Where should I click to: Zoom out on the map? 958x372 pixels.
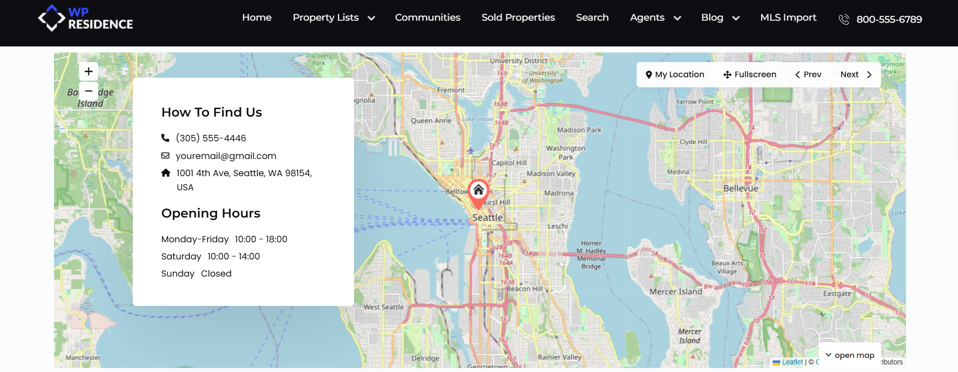(x=88, y=91)
